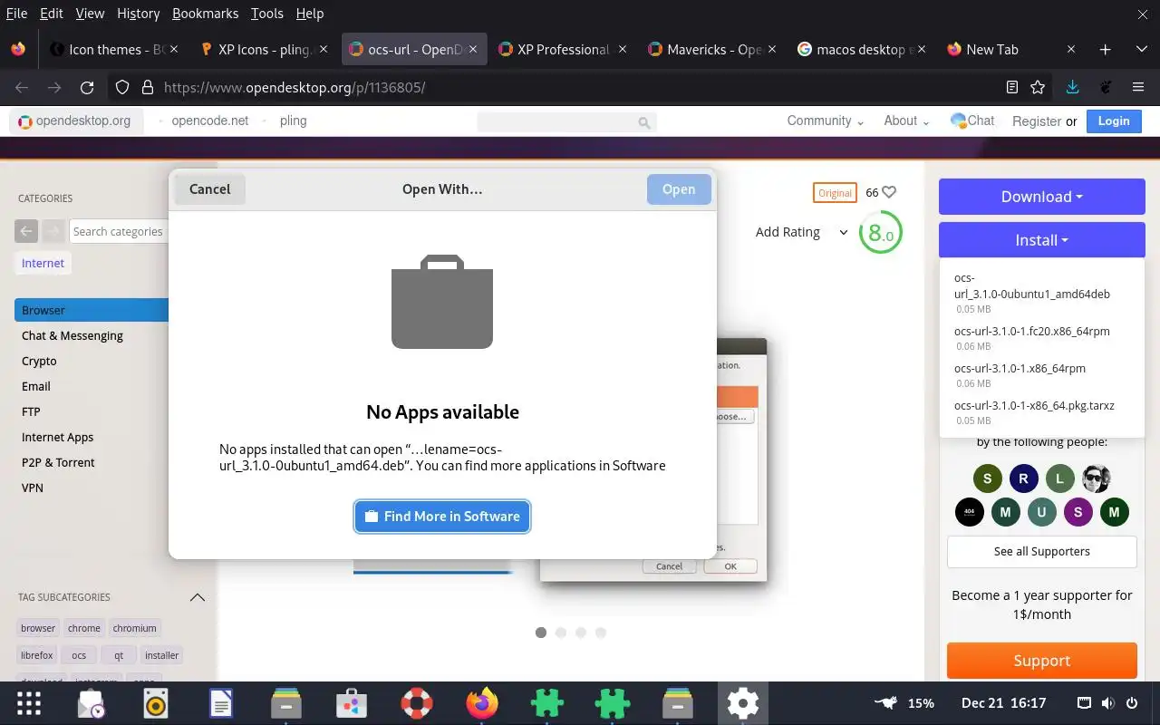The height and width of the screenshot is (725, 1160).
Task: Click Find More in Software button
Action: click(442, 517)
